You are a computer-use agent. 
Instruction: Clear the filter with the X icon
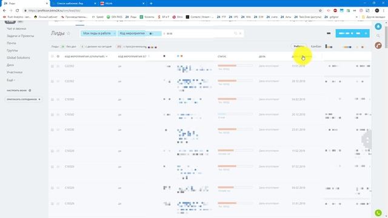point(240,33)
